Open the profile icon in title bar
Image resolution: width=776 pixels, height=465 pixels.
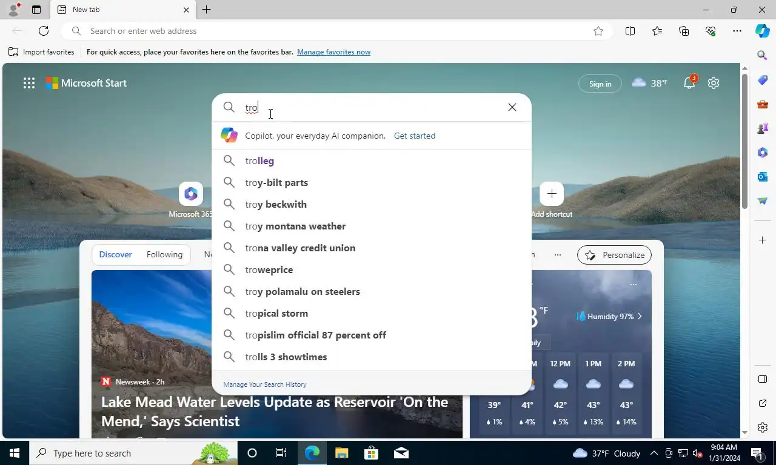pos(13,10)
